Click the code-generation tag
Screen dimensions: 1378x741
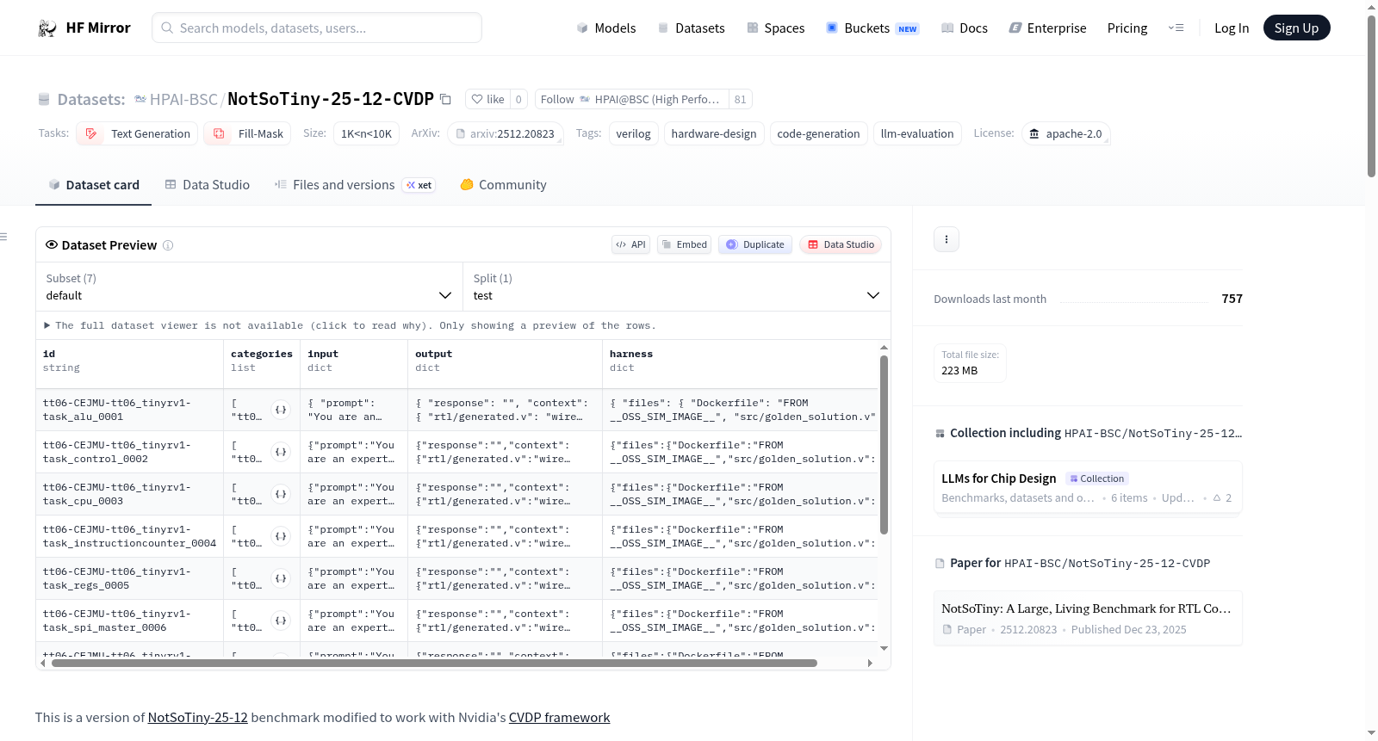coord(818,133)
